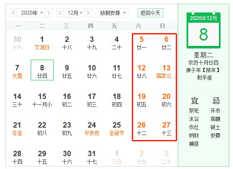Select greyed January 1 元旦

click(116, 157)
